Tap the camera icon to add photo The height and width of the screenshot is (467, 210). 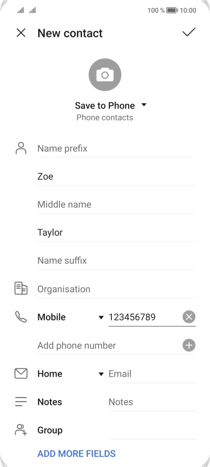tap(105, 75)
